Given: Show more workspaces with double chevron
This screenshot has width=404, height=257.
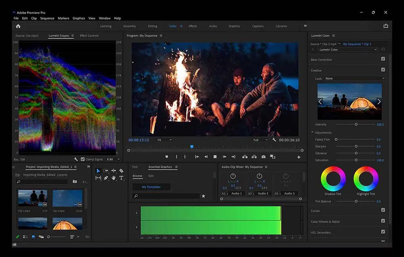Looking at the screenshot, I should (305, 26).
